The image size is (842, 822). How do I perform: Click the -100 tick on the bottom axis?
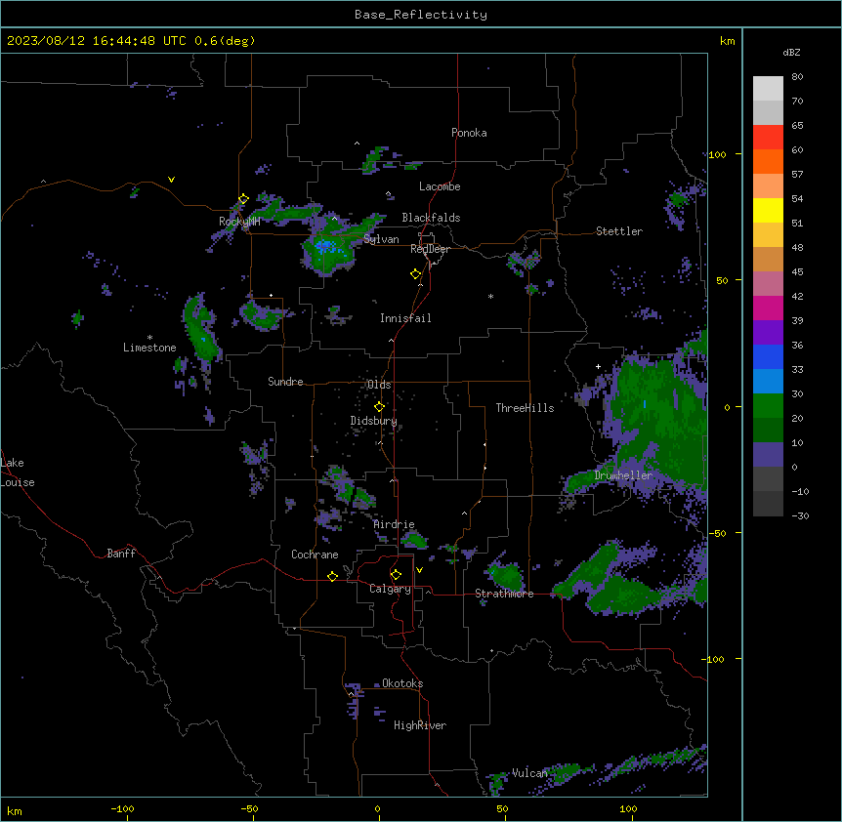[122, 808]
